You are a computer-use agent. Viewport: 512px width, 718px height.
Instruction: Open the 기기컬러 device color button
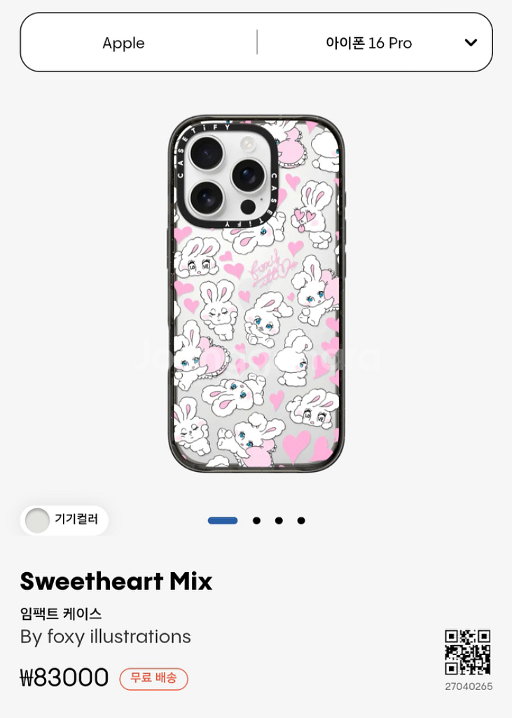pos(64,520)
